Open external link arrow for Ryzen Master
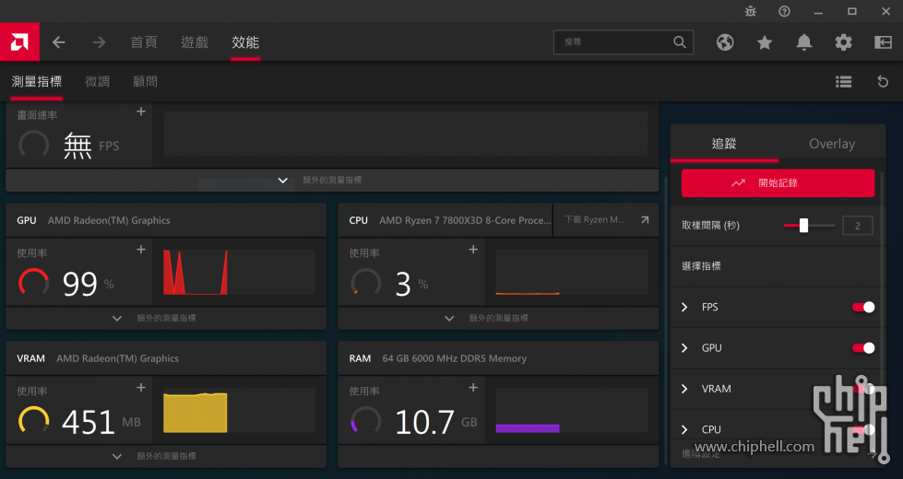This screenshot has height=479, width=903. point(645,219)
